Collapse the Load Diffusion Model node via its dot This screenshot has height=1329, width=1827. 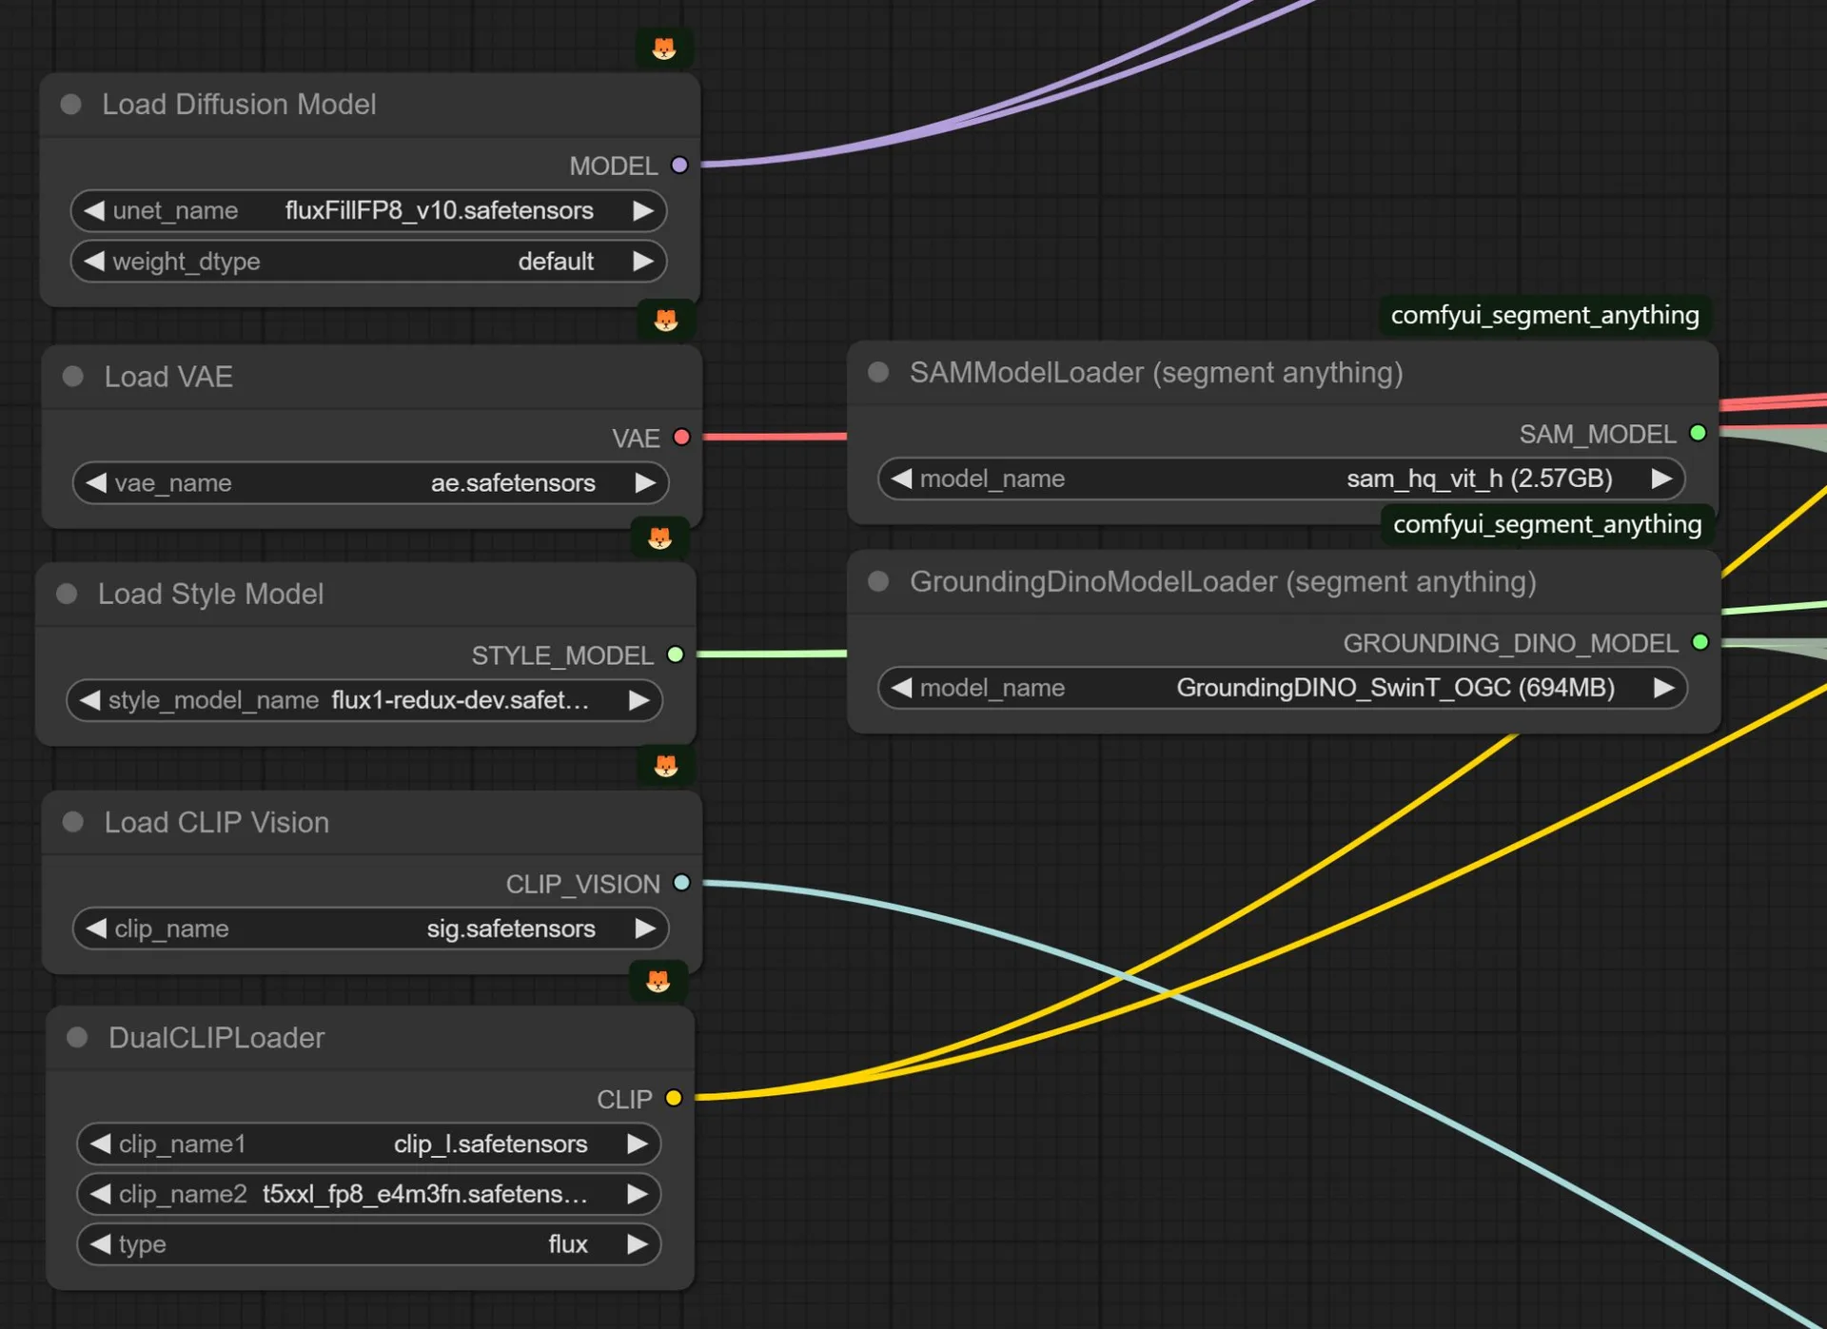71,105
